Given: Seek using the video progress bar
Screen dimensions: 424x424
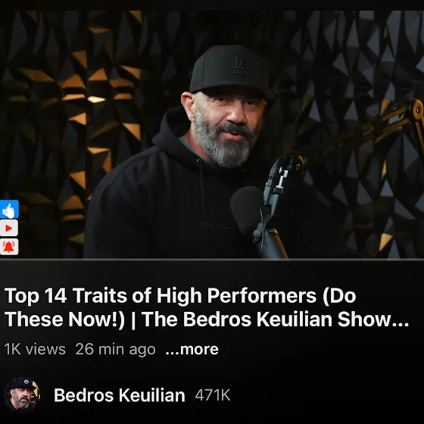Looking at the screenshot, I should (212, 259).
